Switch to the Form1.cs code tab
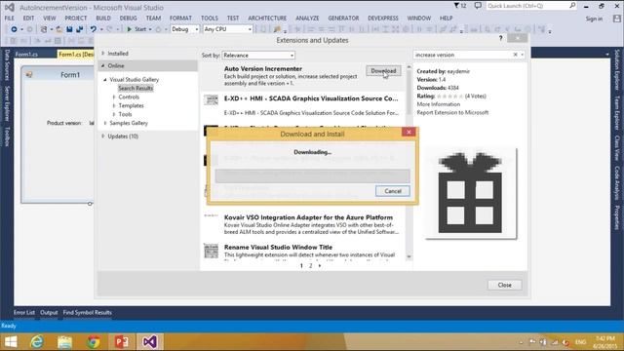The image size is (624, 351). (26, 55)
